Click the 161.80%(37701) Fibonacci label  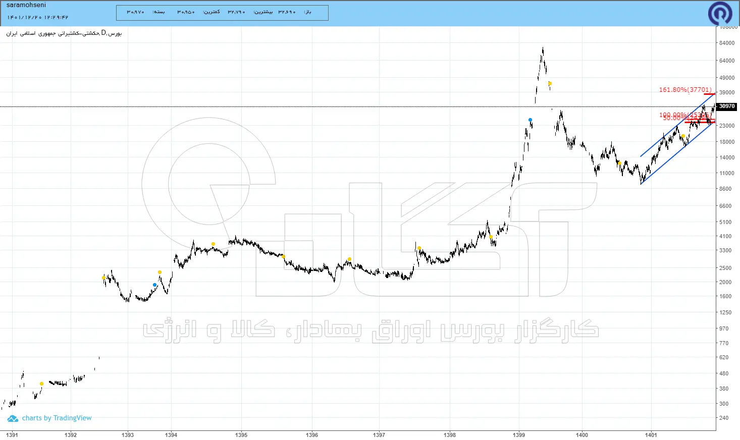685,90
